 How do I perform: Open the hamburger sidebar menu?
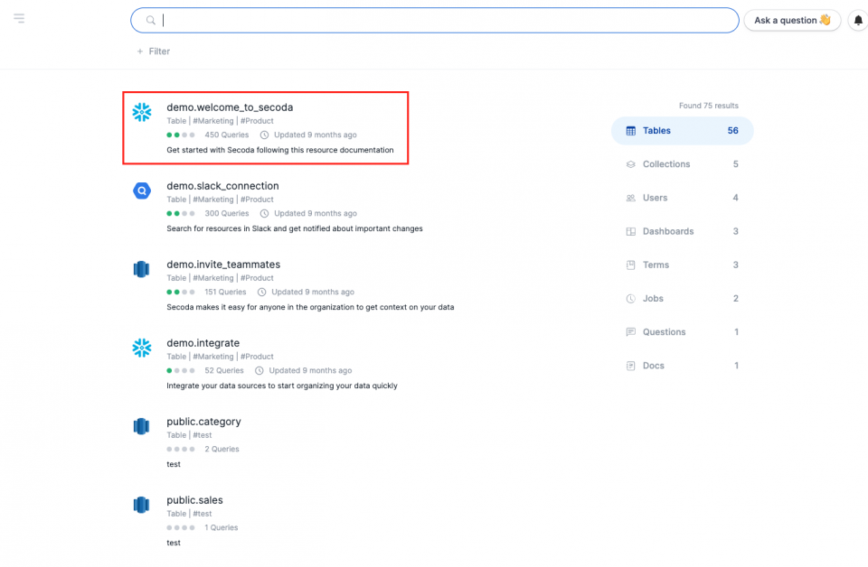point(19,19)
